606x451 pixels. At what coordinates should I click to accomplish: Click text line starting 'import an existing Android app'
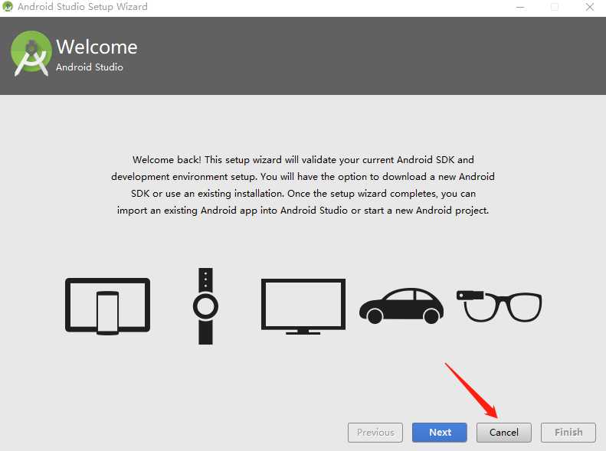coord(303,211)
